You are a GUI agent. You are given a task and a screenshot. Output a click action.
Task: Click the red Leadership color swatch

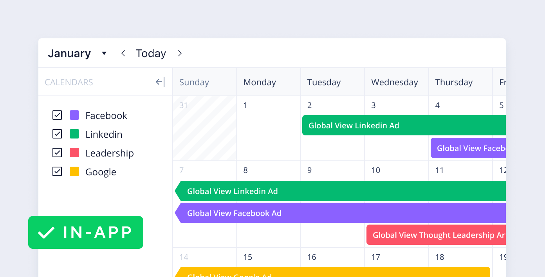(x=74, y=153)
